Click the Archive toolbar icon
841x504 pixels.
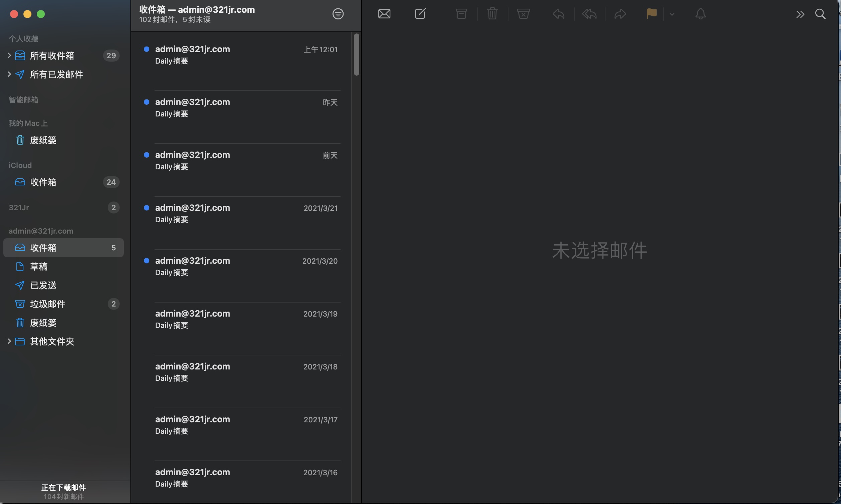pyautogui.click(x=461, y=14)
